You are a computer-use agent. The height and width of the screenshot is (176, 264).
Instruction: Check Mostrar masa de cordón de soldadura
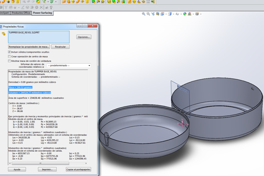[10, 61]
